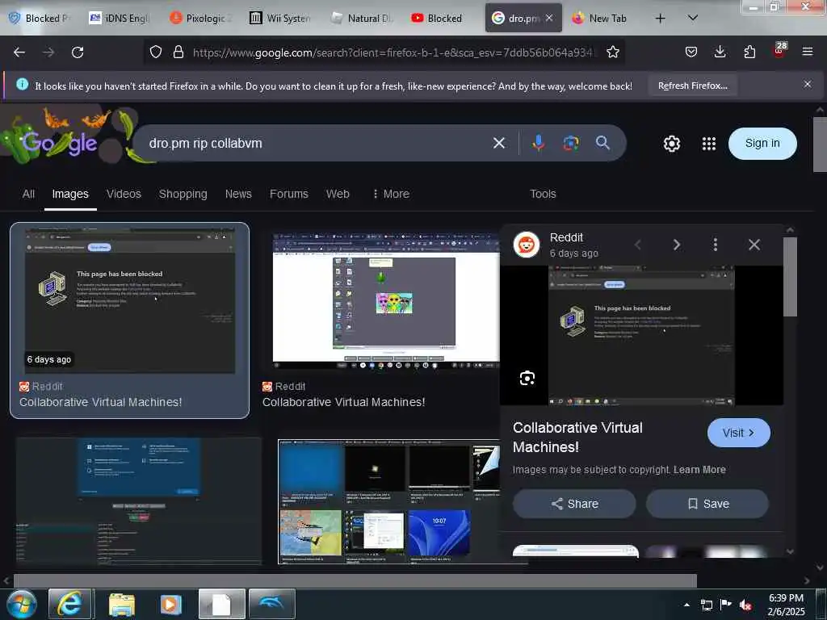Screen dimensions: 827x620
Task: Open the blue dialog screenshot thumbnail
Action: pyautogui.click(x=139, y=501)
